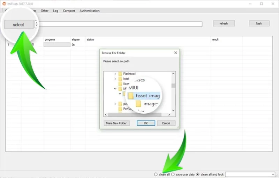This screenshot has width=279, height=178.
Task: Click the Flashtool folder icon
Action: 120,74
